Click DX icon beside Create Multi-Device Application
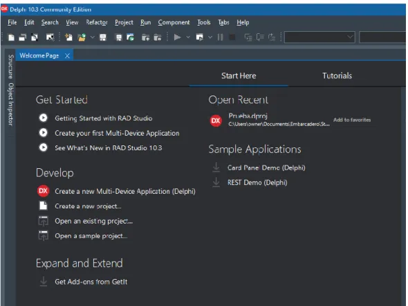 pyautogui.click(x=43, y=191)
